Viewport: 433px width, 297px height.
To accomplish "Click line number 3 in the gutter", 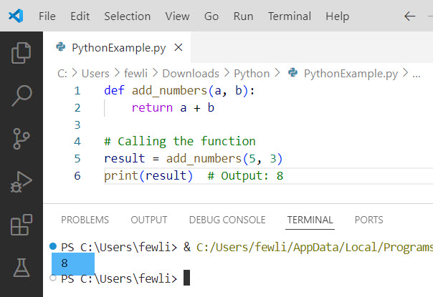I will [77, 125].
